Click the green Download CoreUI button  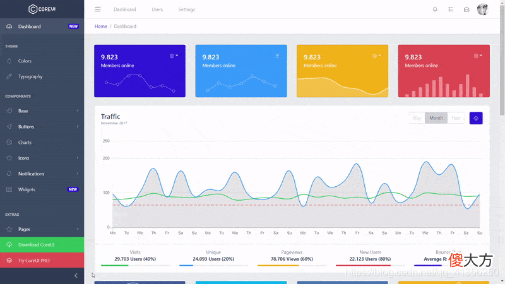[x=42, y=245]
